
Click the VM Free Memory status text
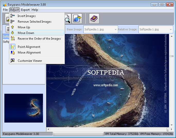[x=156, y=134]
